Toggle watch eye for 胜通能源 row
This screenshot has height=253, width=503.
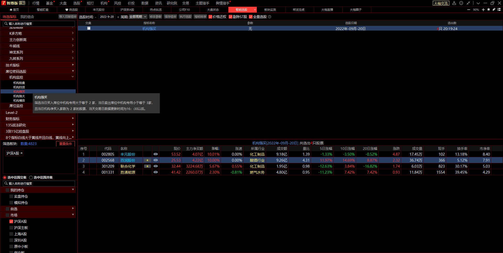156,172
